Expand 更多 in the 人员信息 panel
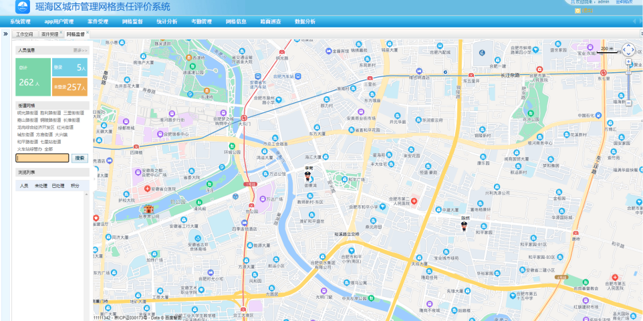 pyautogui.click(x=80, y=50)
